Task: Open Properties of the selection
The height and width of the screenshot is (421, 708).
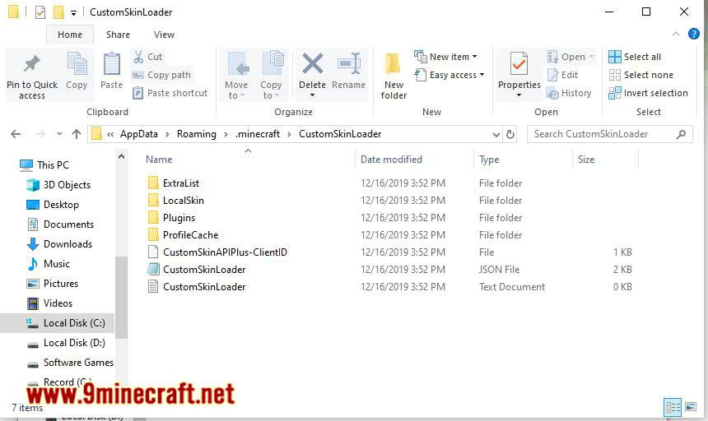Action: [519, 74]
